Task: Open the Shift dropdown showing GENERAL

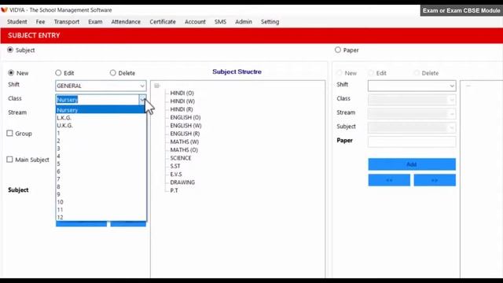Action: (x=101, y=86)
